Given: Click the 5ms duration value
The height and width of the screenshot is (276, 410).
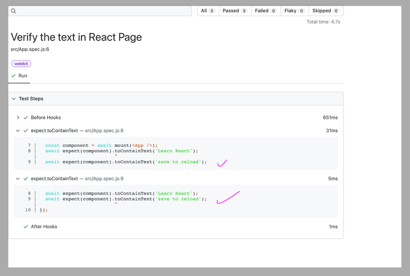Looking at the screenshot, I should (333, 179).
